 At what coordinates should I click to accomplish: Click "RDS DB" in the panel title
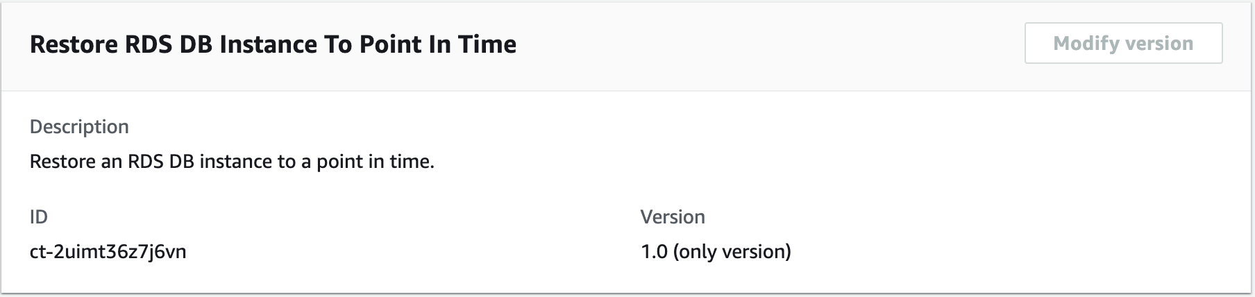click(x=168, y=44)
